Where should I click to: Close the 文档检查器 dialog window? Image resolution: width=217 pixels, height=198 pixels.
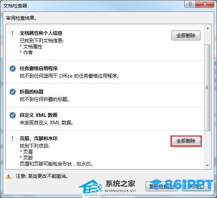[205, 4]
